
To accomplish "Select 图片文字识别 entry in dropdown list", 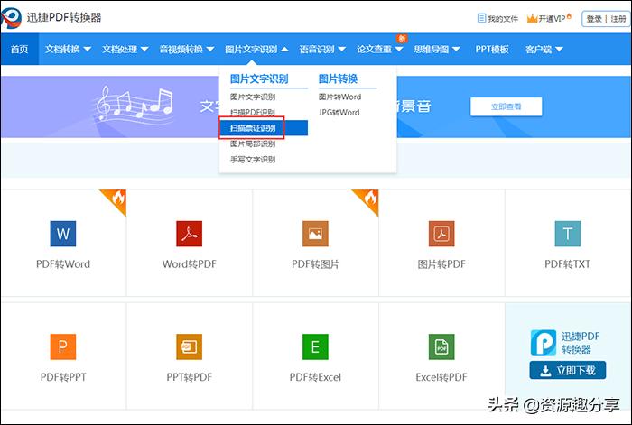I will click(x=253, y=97).
